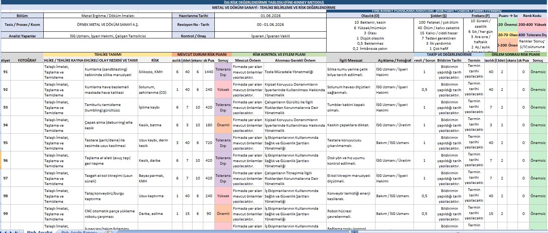Click the revision value '00 - 01.06.2026'
Screen dimensions: 548x233
(x=270, y=24)
